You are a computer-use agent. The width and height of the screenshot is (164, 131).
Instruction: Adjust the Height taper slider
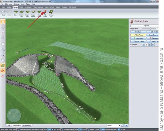point(150,28)
